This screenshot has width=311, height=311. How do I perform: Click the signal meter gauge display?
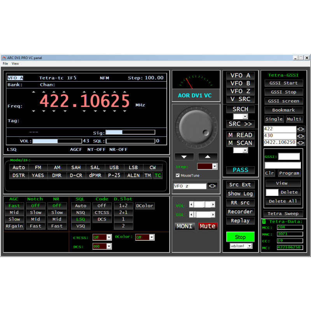pyautogui.click(x=196, y=80)
